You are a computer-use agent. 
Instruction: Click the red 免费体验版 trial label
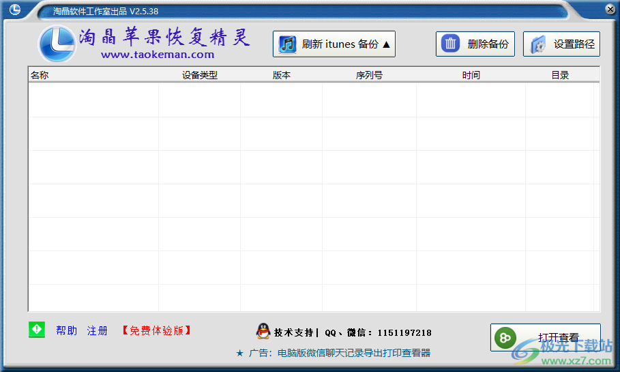(157, 330)
